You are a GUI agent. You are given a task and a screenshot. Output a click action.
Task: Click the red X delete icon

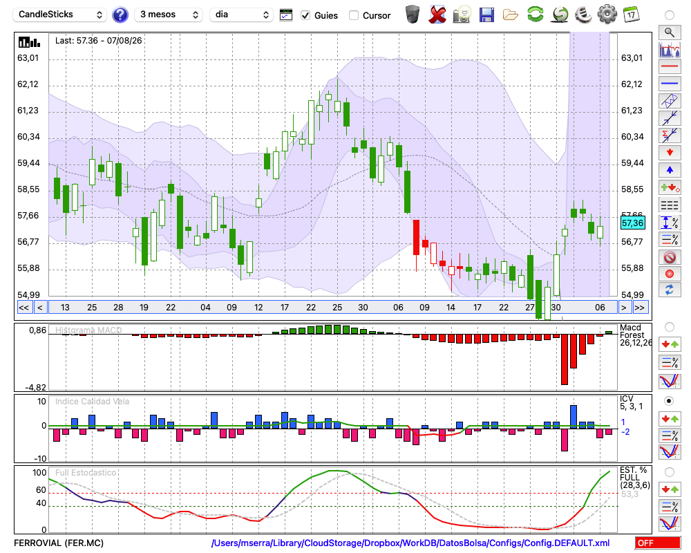pyautogui.click(x=437, y=15)
